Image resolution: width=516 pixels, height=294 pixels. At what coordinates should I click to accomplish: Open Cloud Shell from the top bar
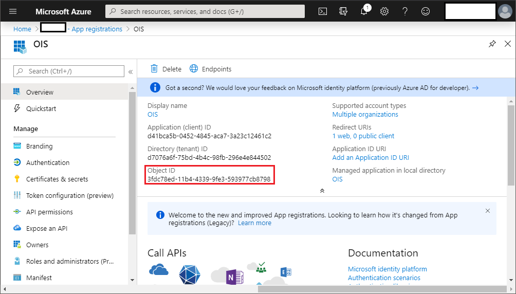[323, 11]
